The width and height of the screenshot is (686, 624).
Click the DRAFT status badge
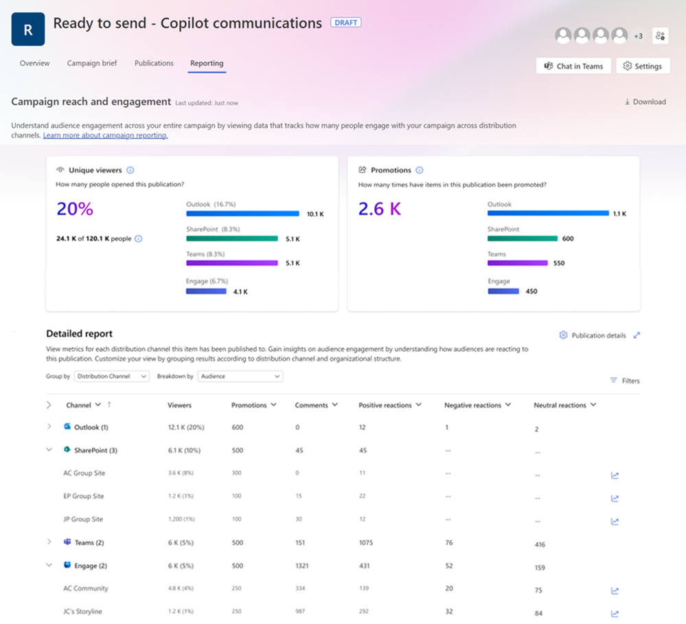click(345, 23)
